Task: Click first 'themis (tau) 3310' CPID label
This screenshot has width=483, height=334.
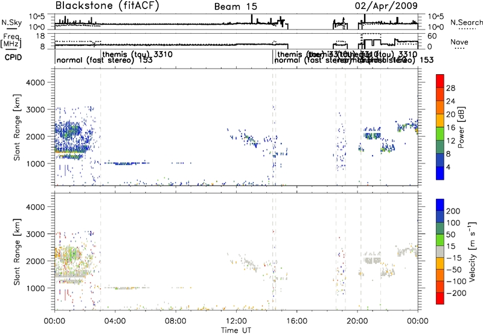Action: [x=138, y=54]
